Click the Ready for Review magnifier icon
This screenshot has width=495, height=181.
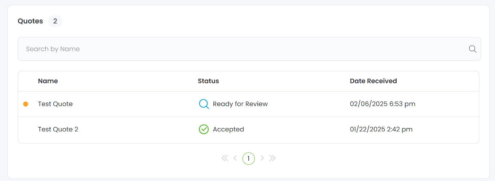coord(204,104)
